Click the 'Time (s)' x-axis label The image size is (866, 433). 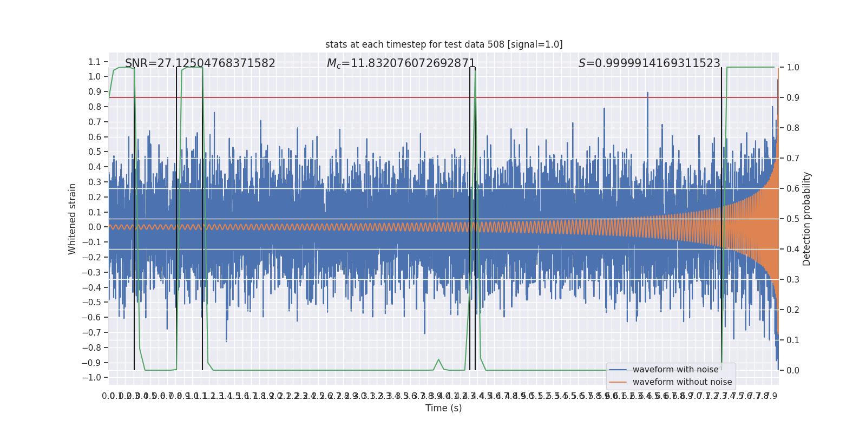[x=443, y=408]
